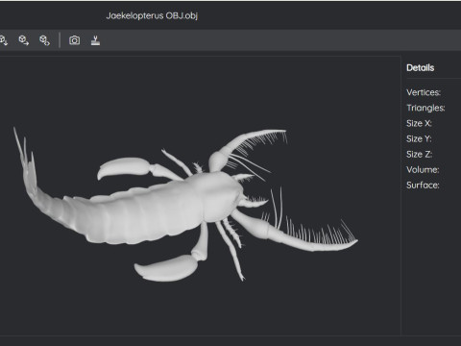461x346 pixels.
Task: Click the cube with swap arrows icon
Action: pos(44,40)
